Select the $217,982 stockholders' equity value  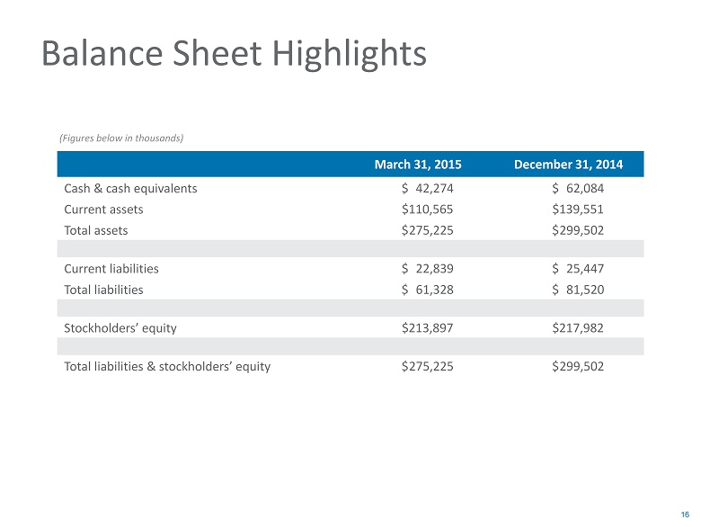tap(576, 327)
